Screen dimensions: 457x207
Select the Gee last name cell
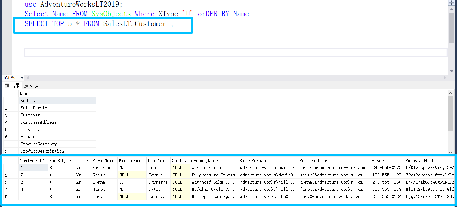[158, 168]
